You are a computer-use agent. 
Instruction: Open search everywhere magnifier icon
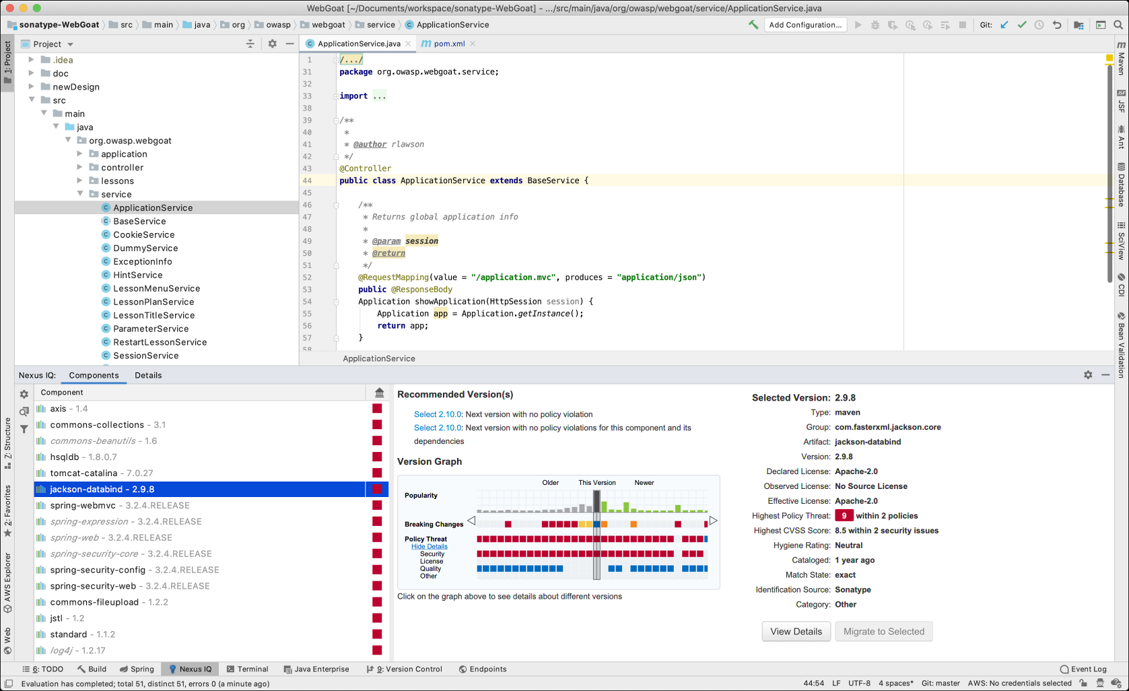pyautogui.click(x=1119, y=25)
